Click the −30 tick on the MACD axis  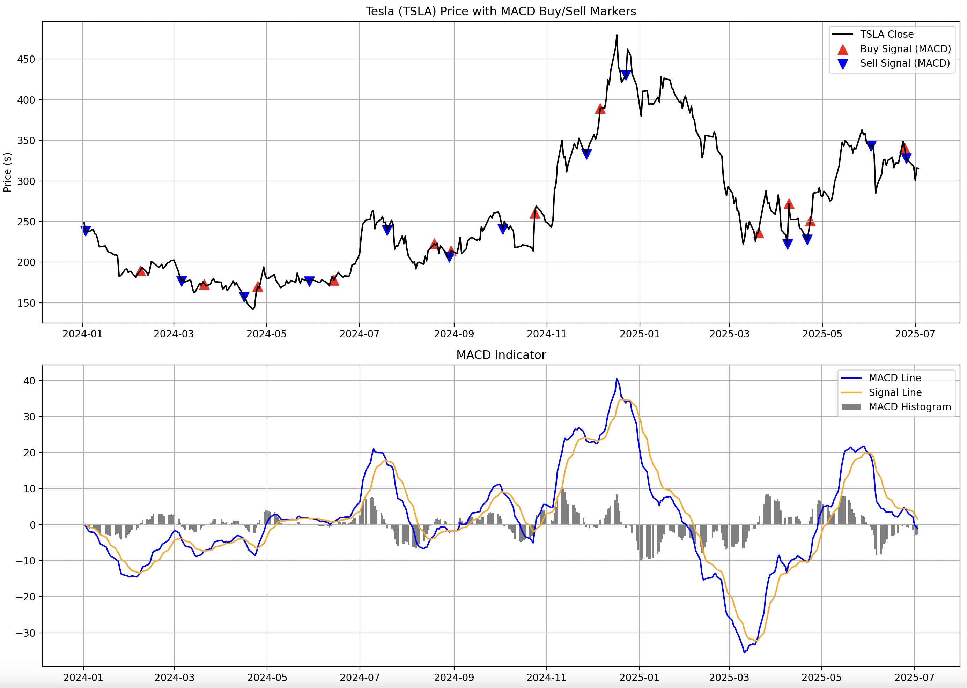click(x=26, y=633)
